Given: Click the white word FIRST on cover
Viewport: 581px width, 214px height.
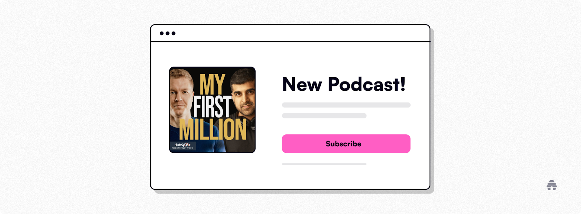Looking at the screenshot, I should click(x=212, y=107).
